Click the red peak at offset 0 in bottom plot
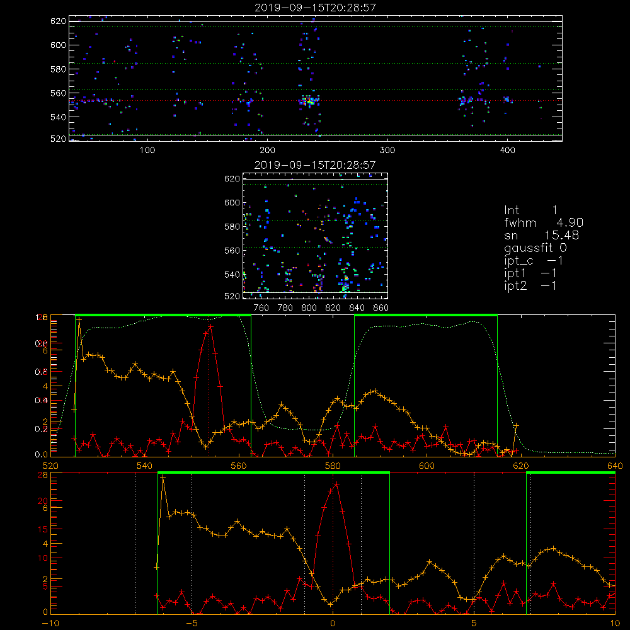The height and width of the screenshot is (630, 630). tap(336, 484)
